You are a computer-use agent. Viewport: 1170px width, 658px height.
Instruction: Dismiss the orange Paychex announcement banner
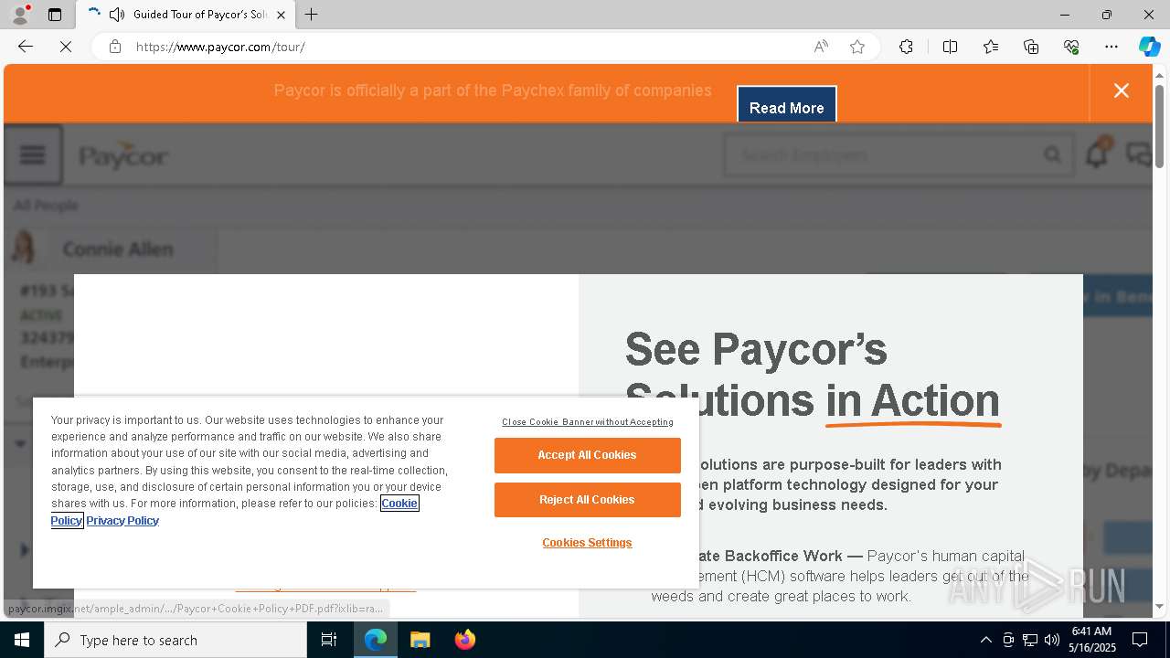coord(1122,90)
